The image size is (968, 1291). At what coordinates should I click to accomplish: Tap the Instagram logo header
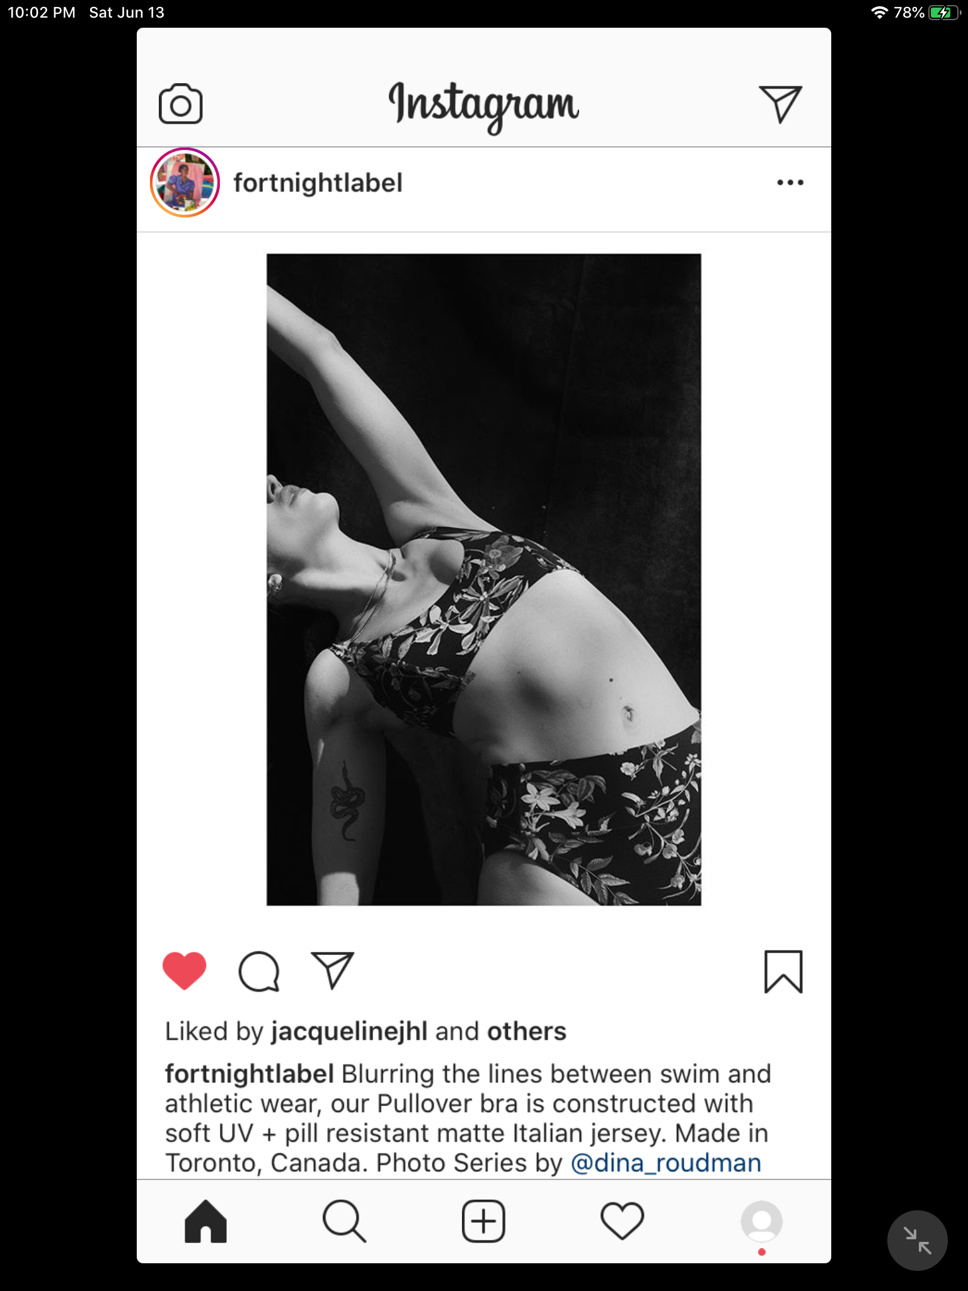point(483,104)
